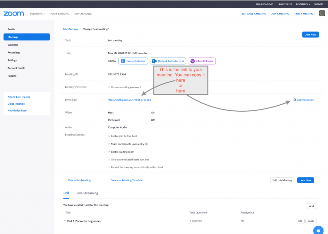Open Reports in sidebar
Viewport: 328px width, 234px height.
point(12,76)
